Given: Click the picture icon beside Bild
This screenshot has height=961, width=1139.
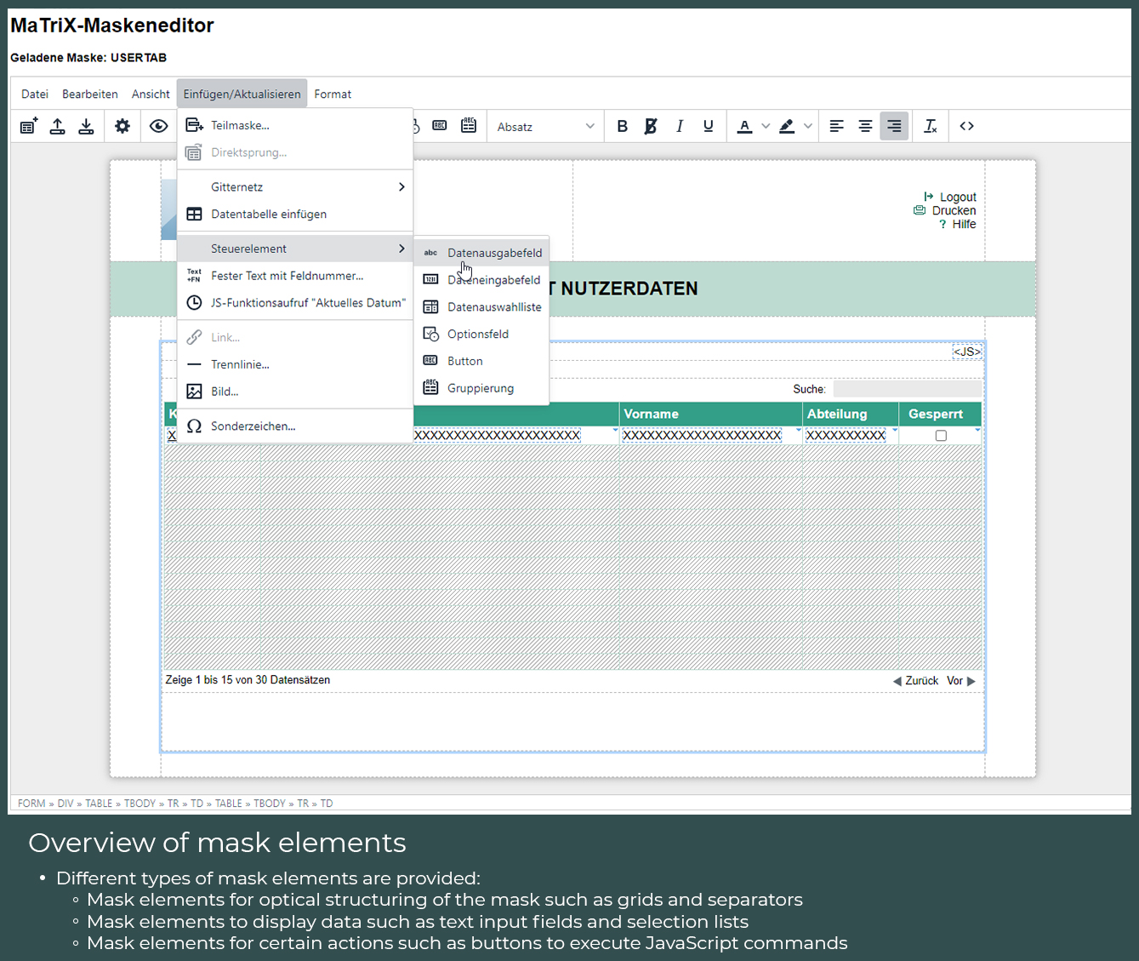Looking at the screenshot, I should (195, 392).
